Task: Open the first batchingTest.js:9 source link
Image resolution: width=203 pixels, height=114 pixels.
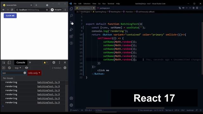Action: (x=49, y=82)
